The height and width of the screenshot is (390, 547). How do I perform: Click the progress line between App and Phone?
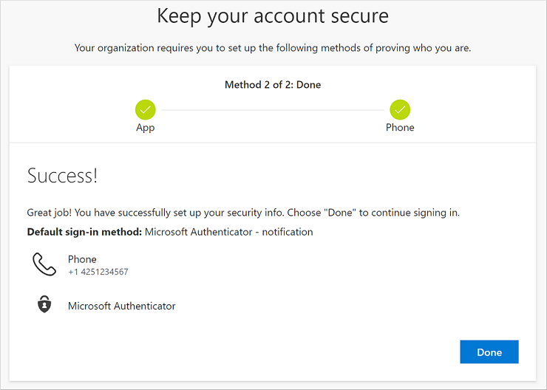[x=272, y=110]
